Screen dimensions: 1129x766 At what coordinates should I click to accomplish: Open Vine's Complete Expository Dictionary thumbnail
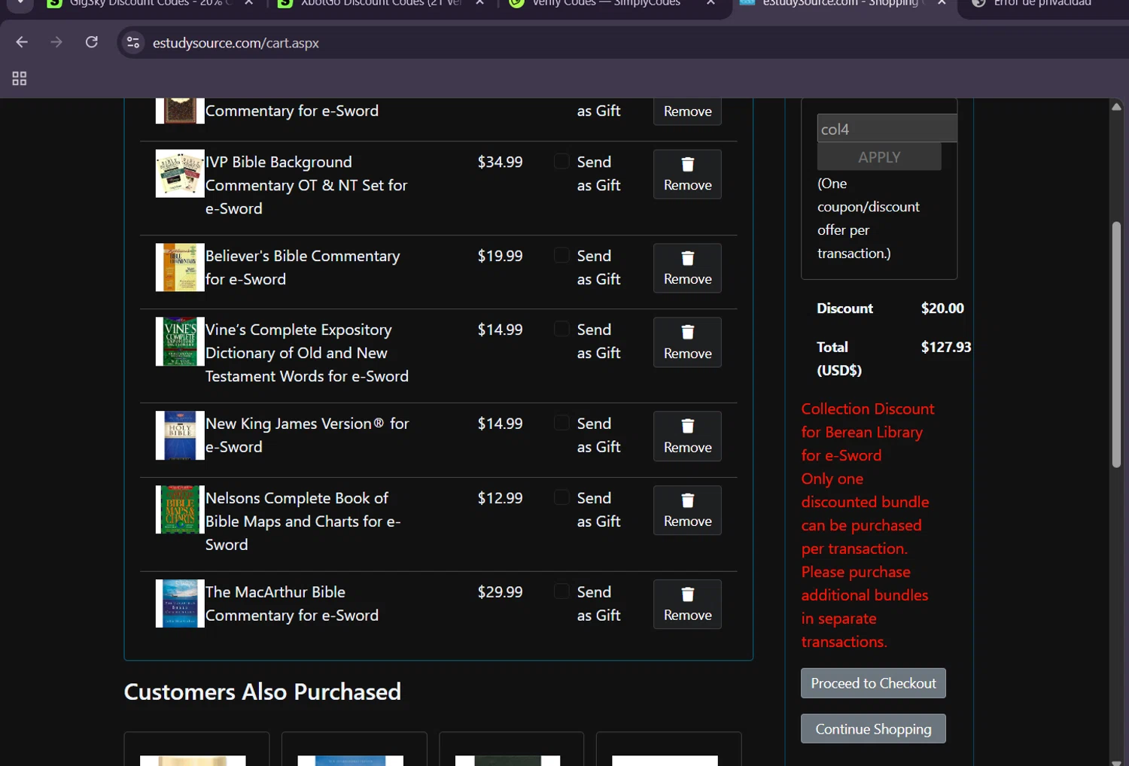tap(180, 342)
